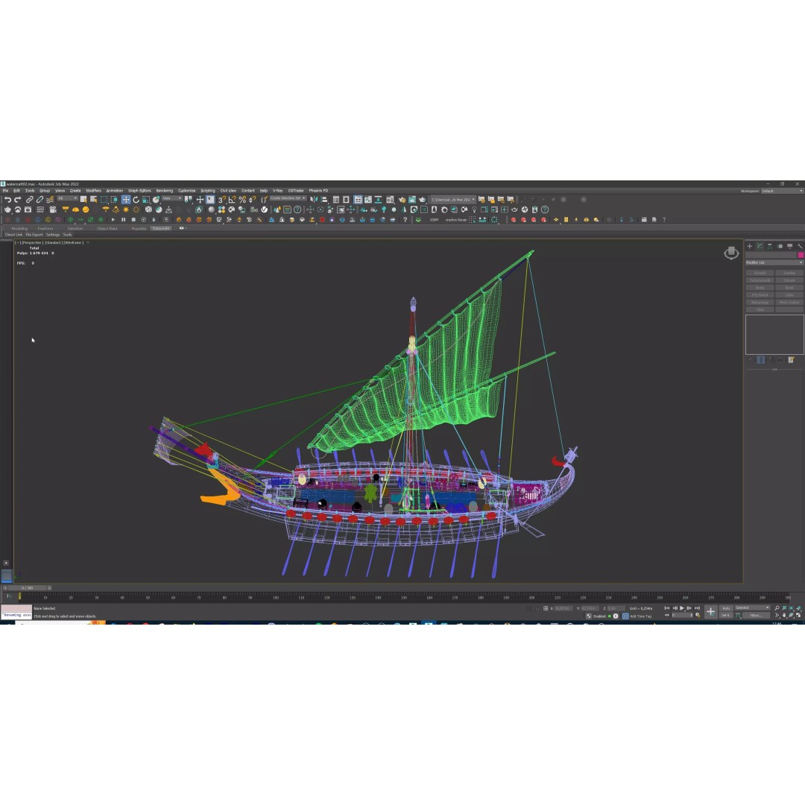The image size is (805, 805).
Task: Open the Rendering menu
Action: [x=164, y=191]
